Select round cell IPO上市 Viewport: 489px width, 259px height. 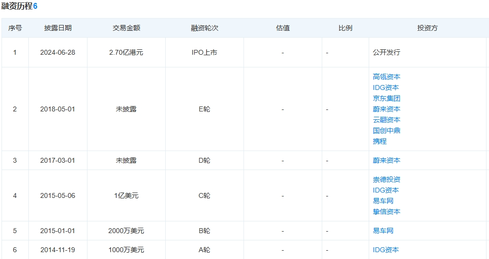point(204,52)
